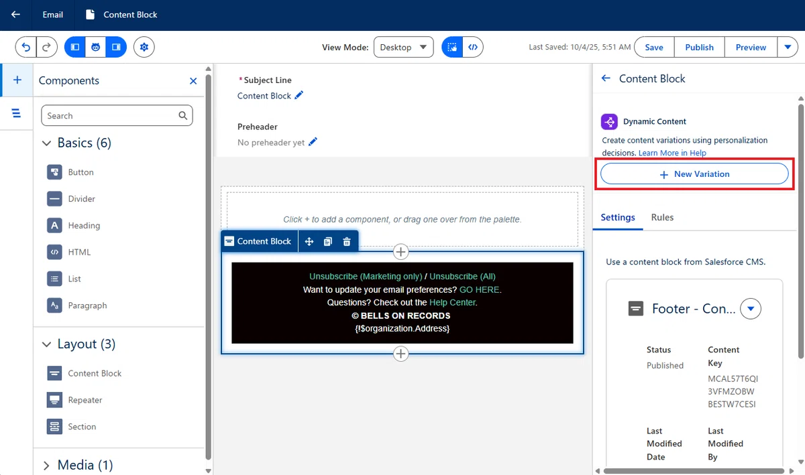Select the move handle on Content Block

[x=309, y=241]
